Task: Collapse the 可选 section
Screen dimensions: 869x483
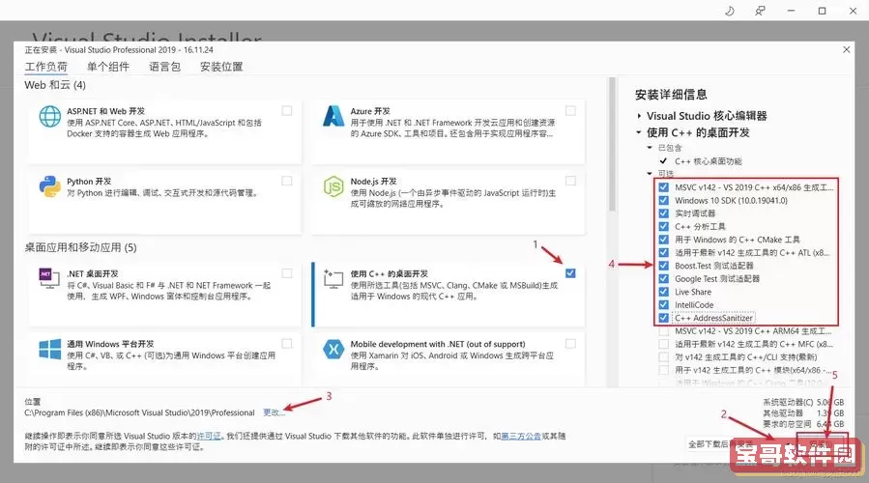Action: [651, 173]
